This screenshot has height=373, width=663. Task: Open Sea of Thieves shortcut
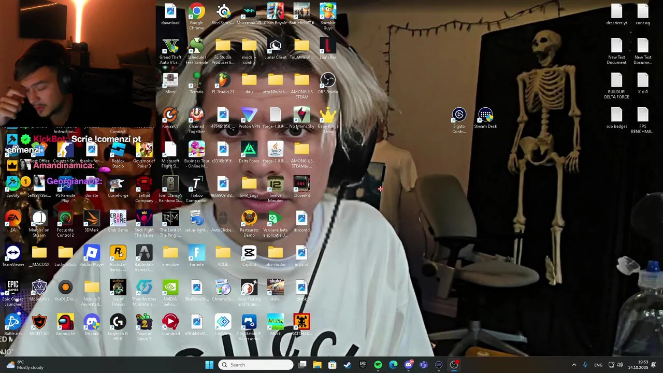[118, 293]
